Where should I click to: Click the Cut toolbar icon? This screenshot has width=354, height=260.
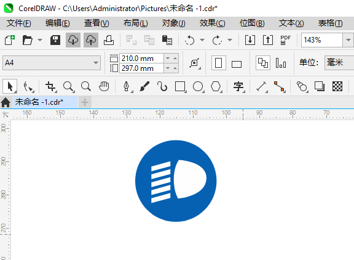(131, 40)
